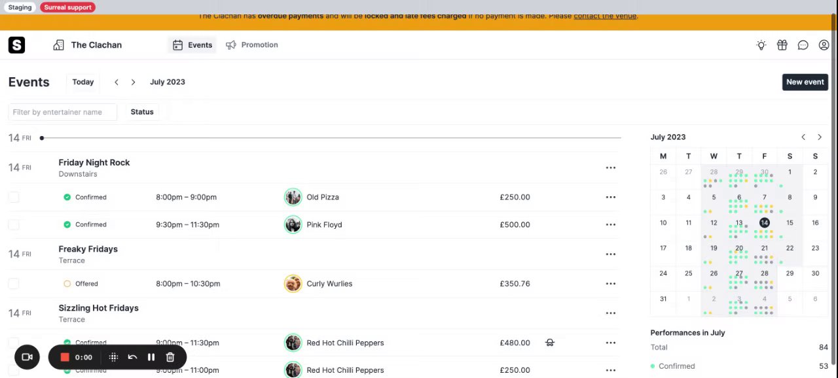Open options for the £480.00 Red Hot Chilli Peppers row
The image size is (838, 378).
(611, 343)
